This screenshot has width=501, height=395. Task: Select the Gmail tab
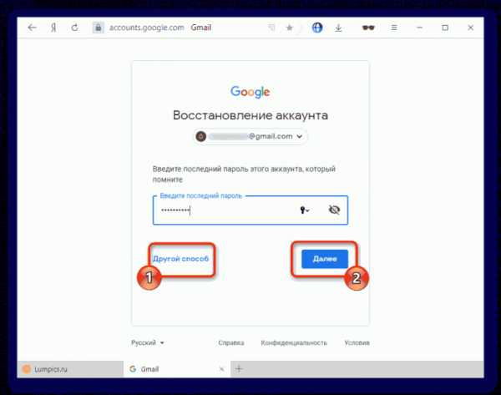tap(177, 369)
